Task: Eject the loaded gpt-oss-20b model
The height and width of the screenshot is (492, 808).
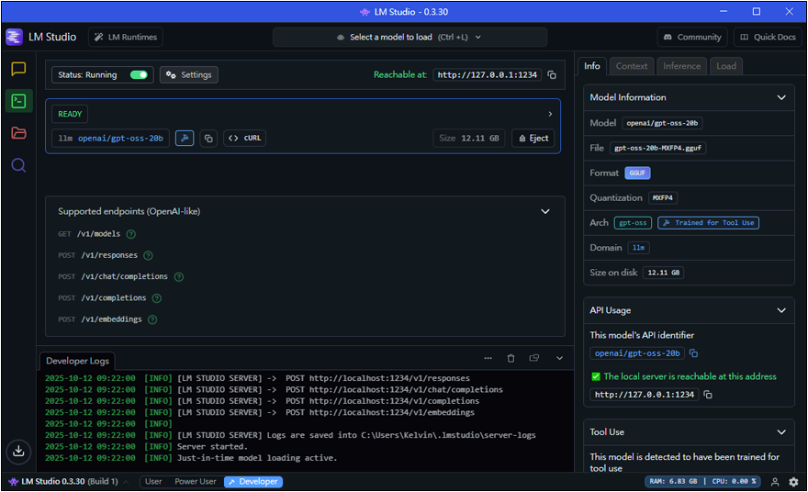Action: tap(533, 139)
